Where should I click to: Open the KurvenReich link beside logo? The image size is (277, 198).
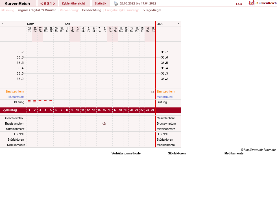coord(266,3)
